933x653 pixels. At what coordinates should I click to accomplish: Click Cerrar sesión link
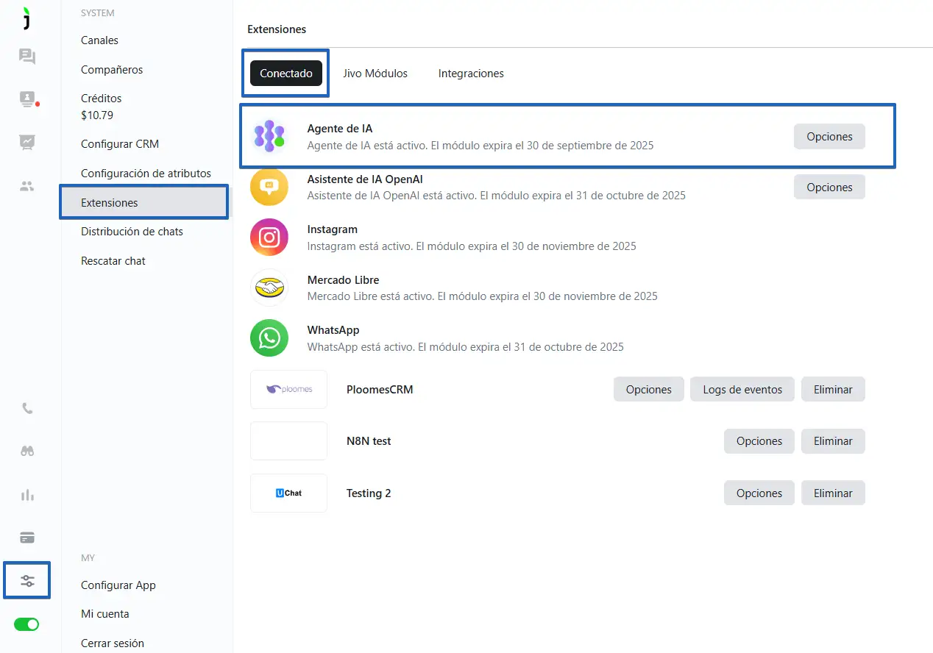113,643
